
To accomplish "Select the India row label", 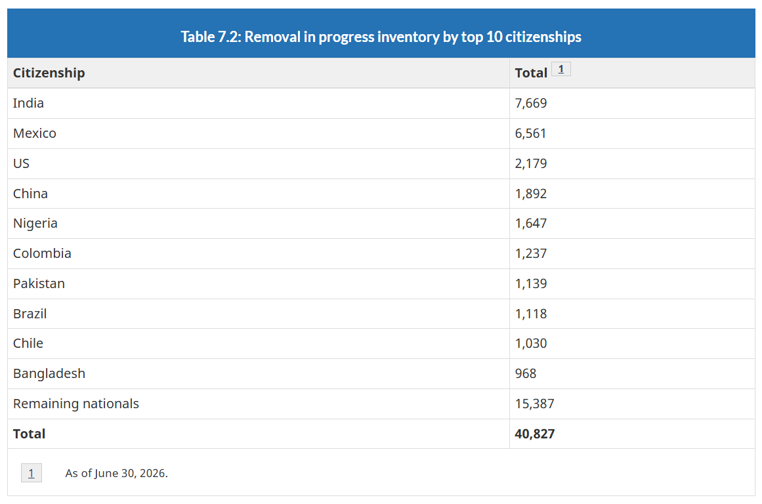I will pos(28,103).
